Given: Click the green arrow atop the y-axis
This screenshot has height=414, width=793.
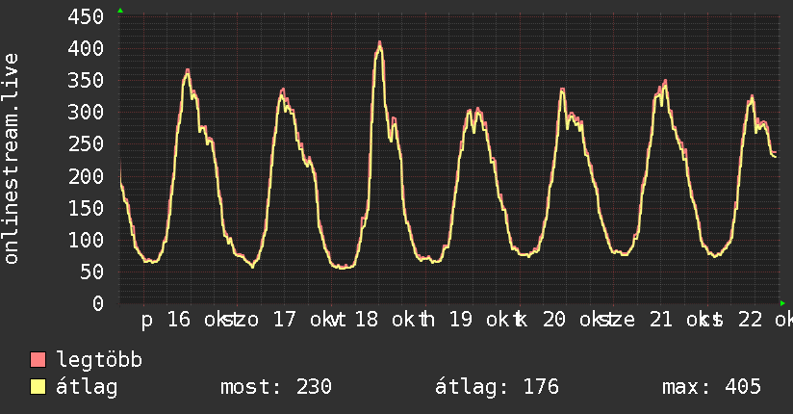Looking at the screenshot, I should [120, 11].
